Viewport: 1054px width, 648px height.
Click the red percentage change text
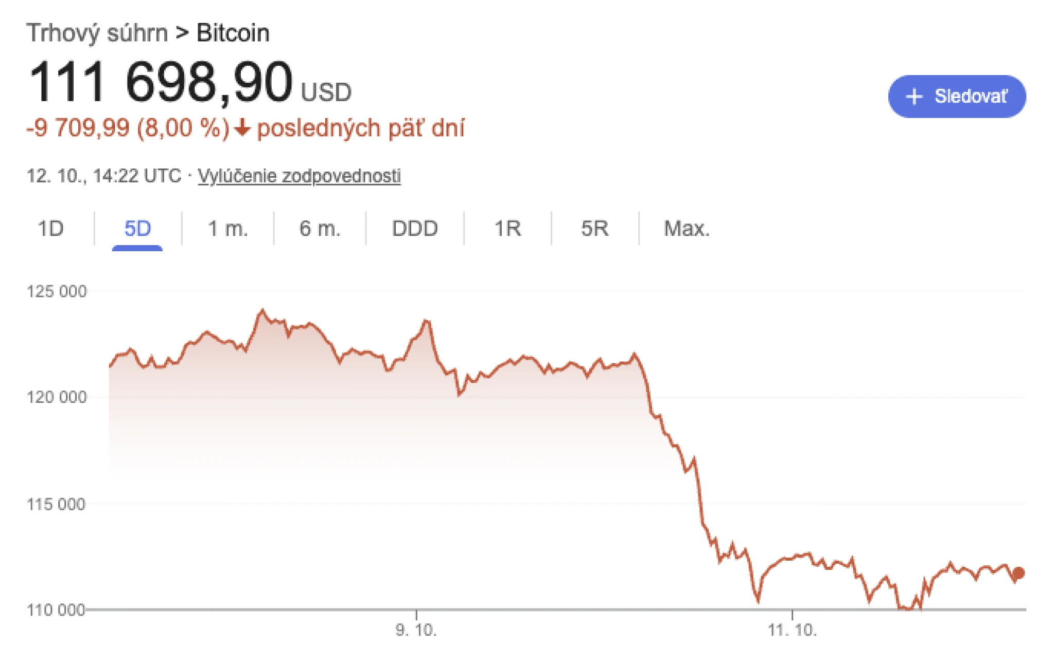point(129,128)
